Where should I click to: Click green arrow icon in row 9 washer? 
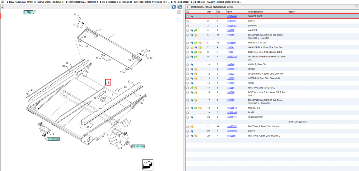[196, 57]
